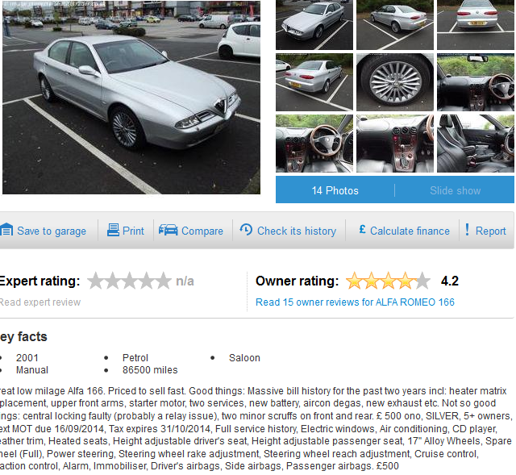This screenshot has width=516, height=475.
Task: Start the Slide show
Action: 455,190
